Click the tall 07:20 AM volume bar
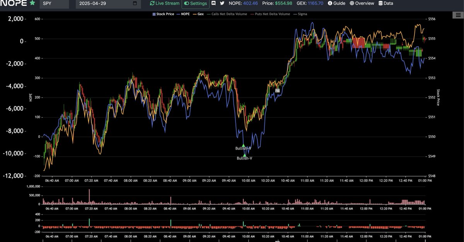 click(x=89, y=197)
